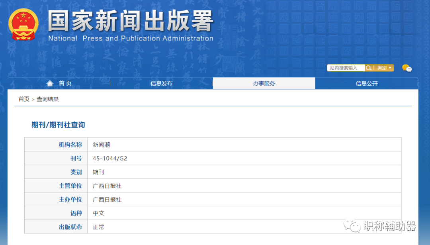The width and height of the screenshot is (430, 245).
Task: Click the search magnifier icon
Action: pyautogui.click(x=369, y=68)
